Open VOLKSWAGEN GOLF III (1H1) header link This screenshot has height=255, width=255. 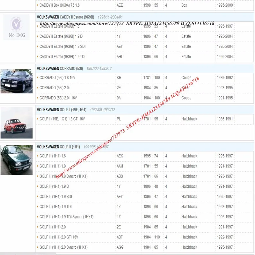[x=58, y=147]
